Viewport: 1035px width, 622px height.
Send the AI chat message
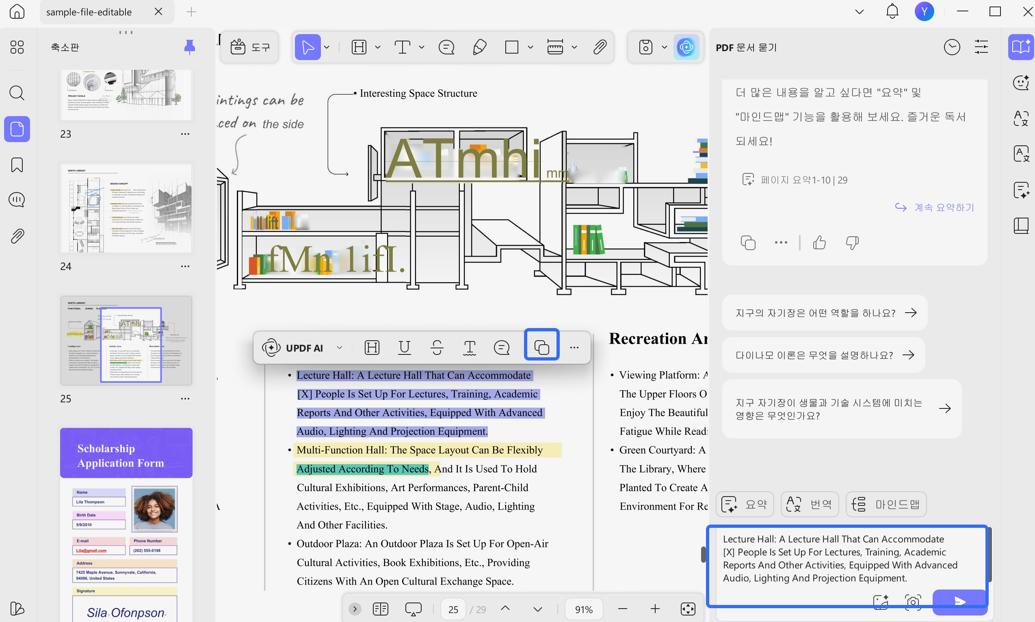pyautogui.click(x=959, y=601)
